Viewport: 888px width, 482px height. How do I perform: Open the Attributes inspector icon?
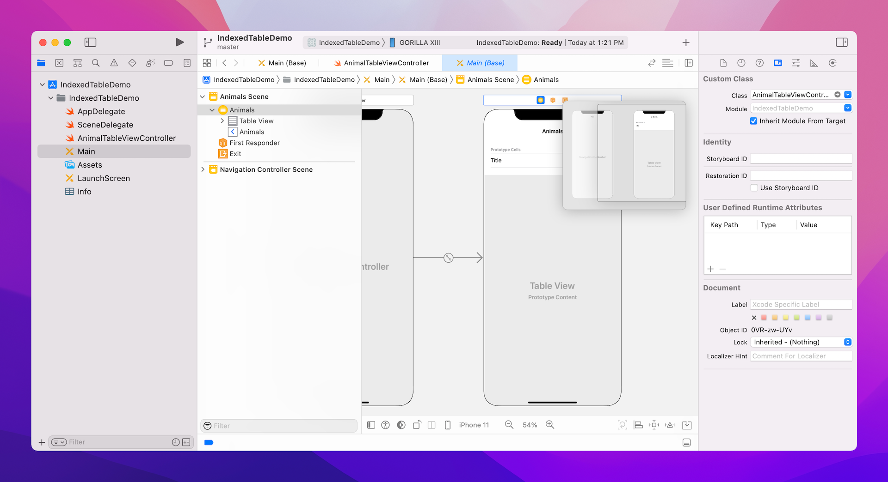tap(796, 63)
